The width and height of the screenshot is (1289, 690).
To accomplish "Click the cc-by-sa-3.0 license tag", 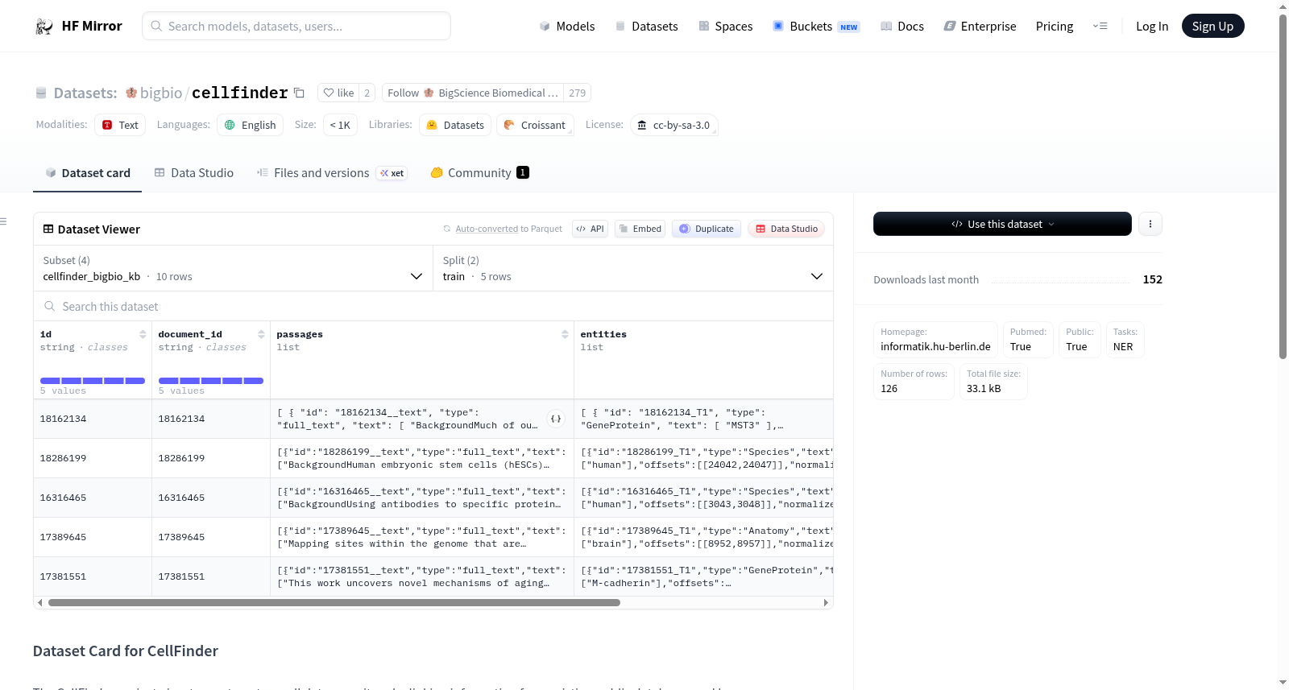I will (674, 125).
